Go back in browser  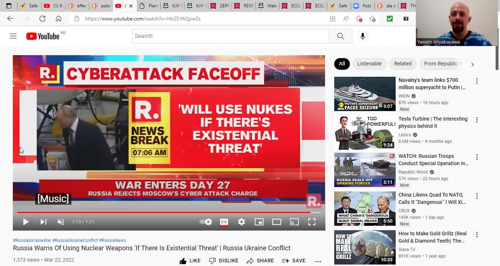pyautogui.click(x=10, y=19)
